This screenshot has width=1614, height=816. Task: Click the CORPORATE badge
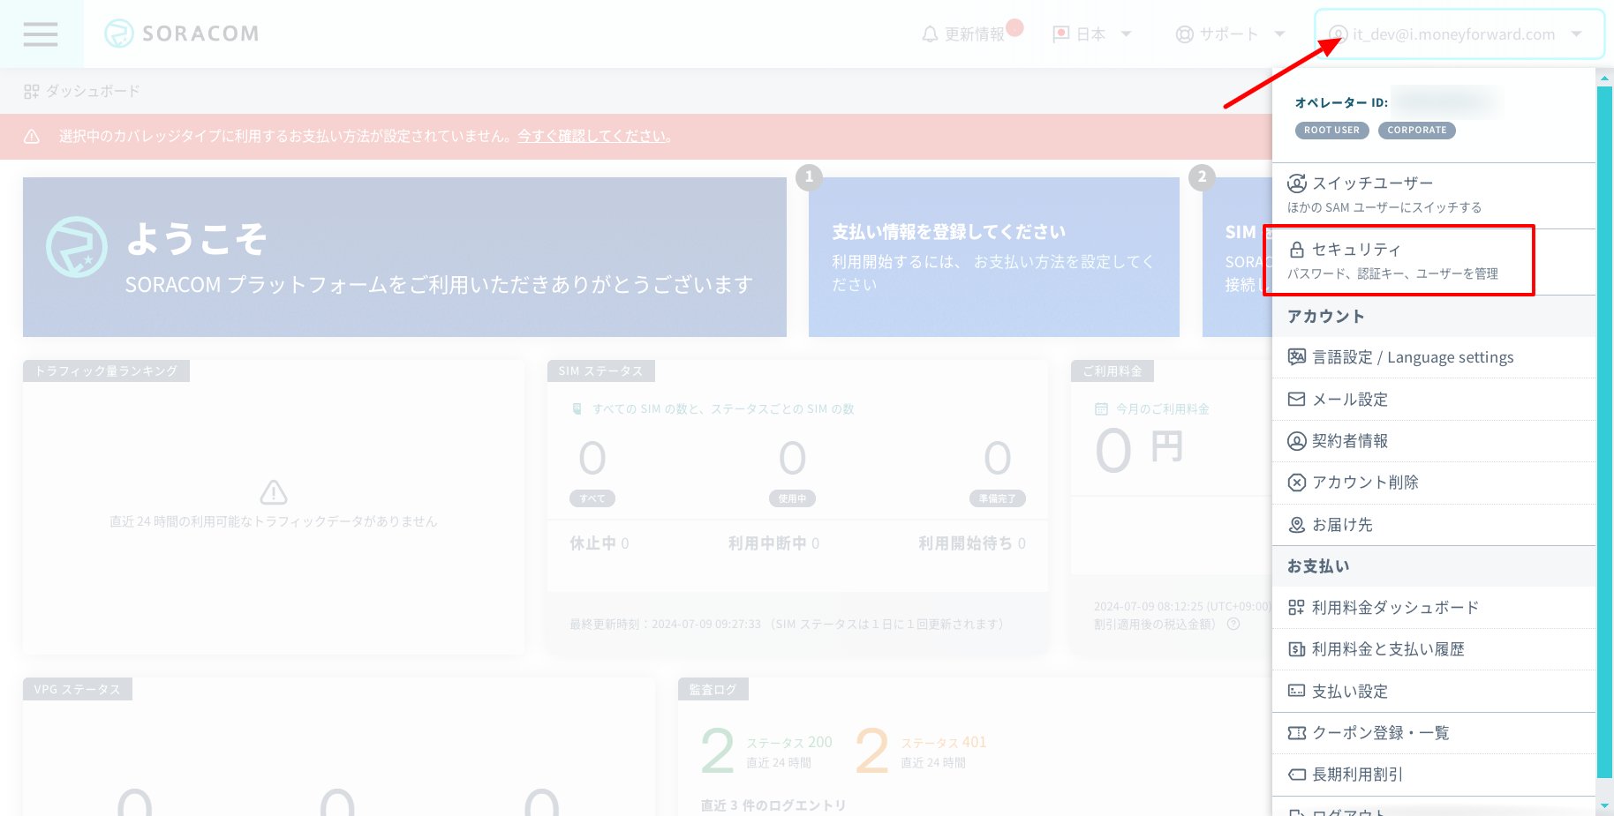[1416, 131]
